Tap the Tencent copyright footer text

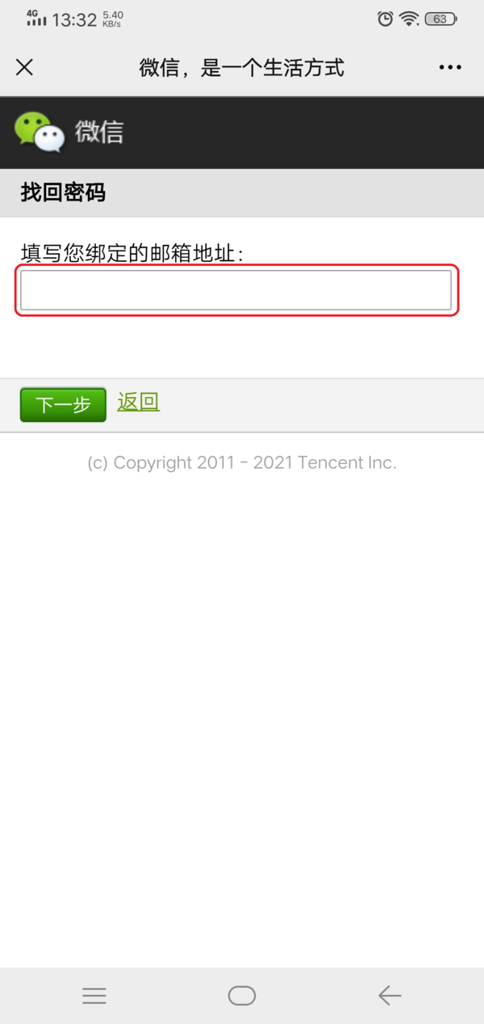[242, 463]
